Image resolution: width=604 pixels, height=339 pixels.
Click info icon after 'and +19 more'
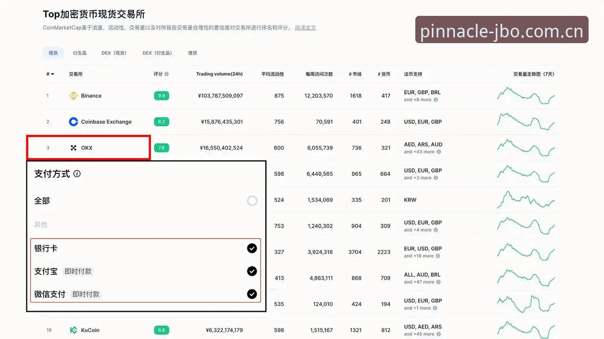[x=439, y=256]
